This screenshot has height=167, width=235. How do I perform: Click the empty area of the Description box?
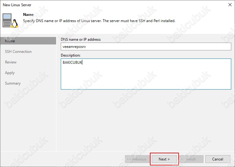pyautogui.click(x=146, y=78)
